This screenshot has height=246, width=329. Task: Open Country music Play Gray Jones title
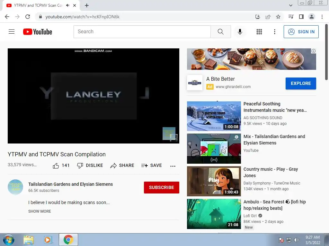[271, 172]
